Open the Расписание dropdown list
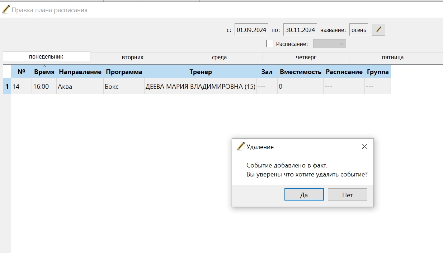Image resolution: width=443 pixels, height=253 pixels. point(330,44)
